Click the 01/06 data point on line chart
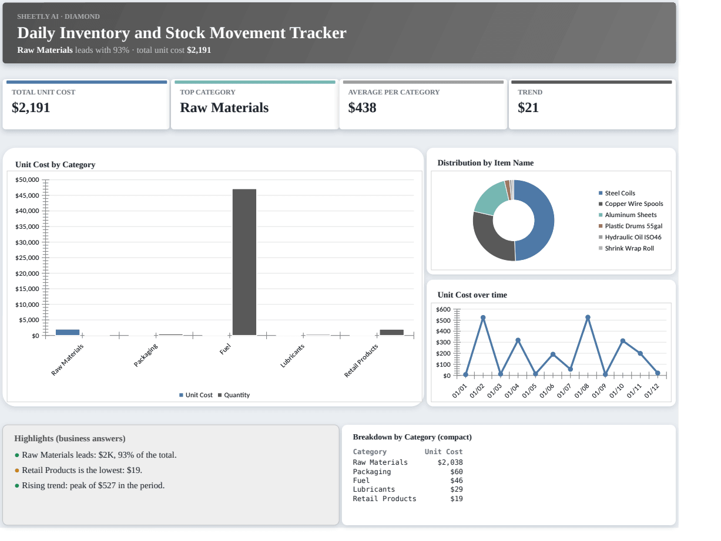721x541 pixels. click(553, 354)
